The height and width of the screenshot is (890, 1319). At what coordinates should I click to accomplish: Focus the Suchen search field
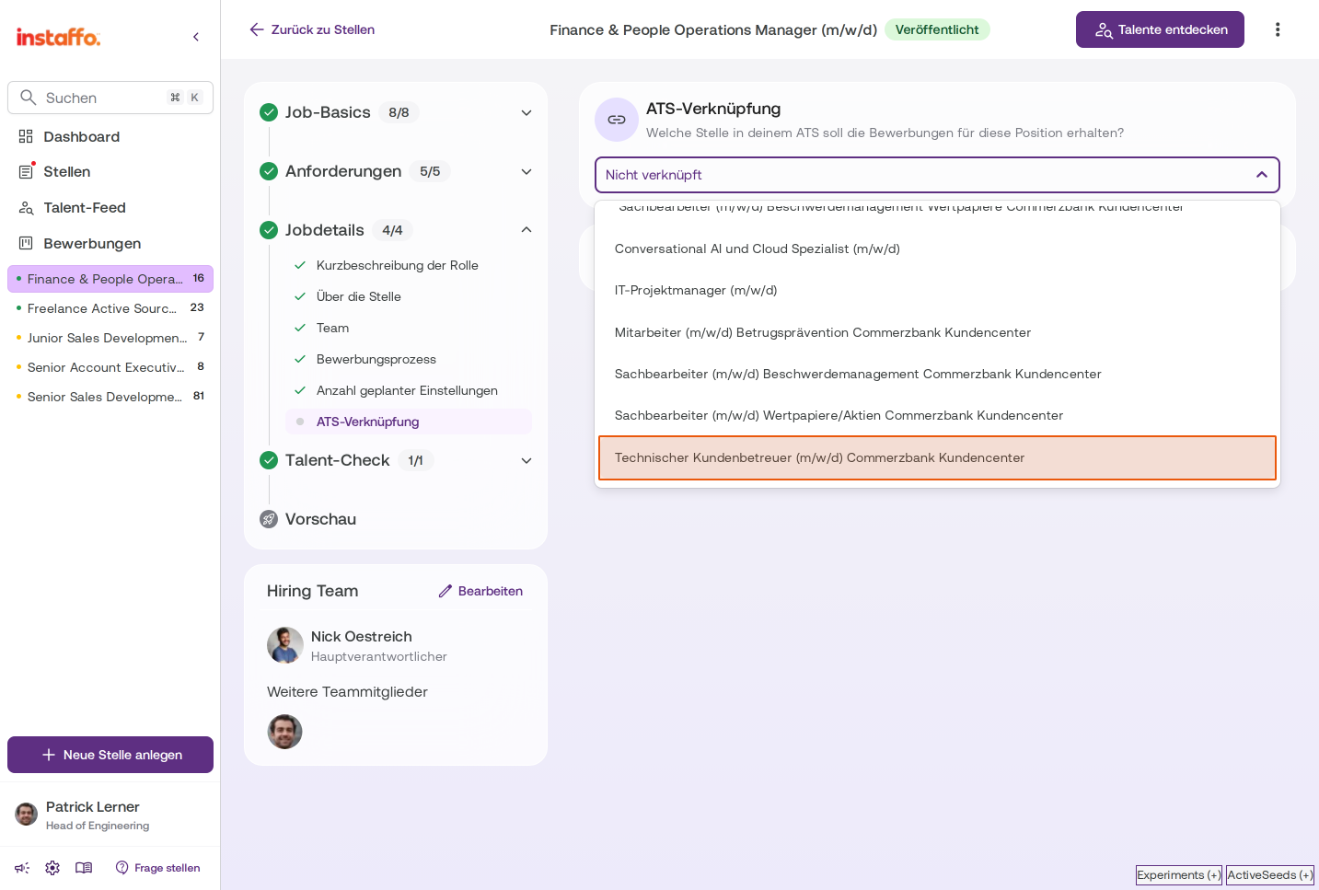tap(110, 98)
